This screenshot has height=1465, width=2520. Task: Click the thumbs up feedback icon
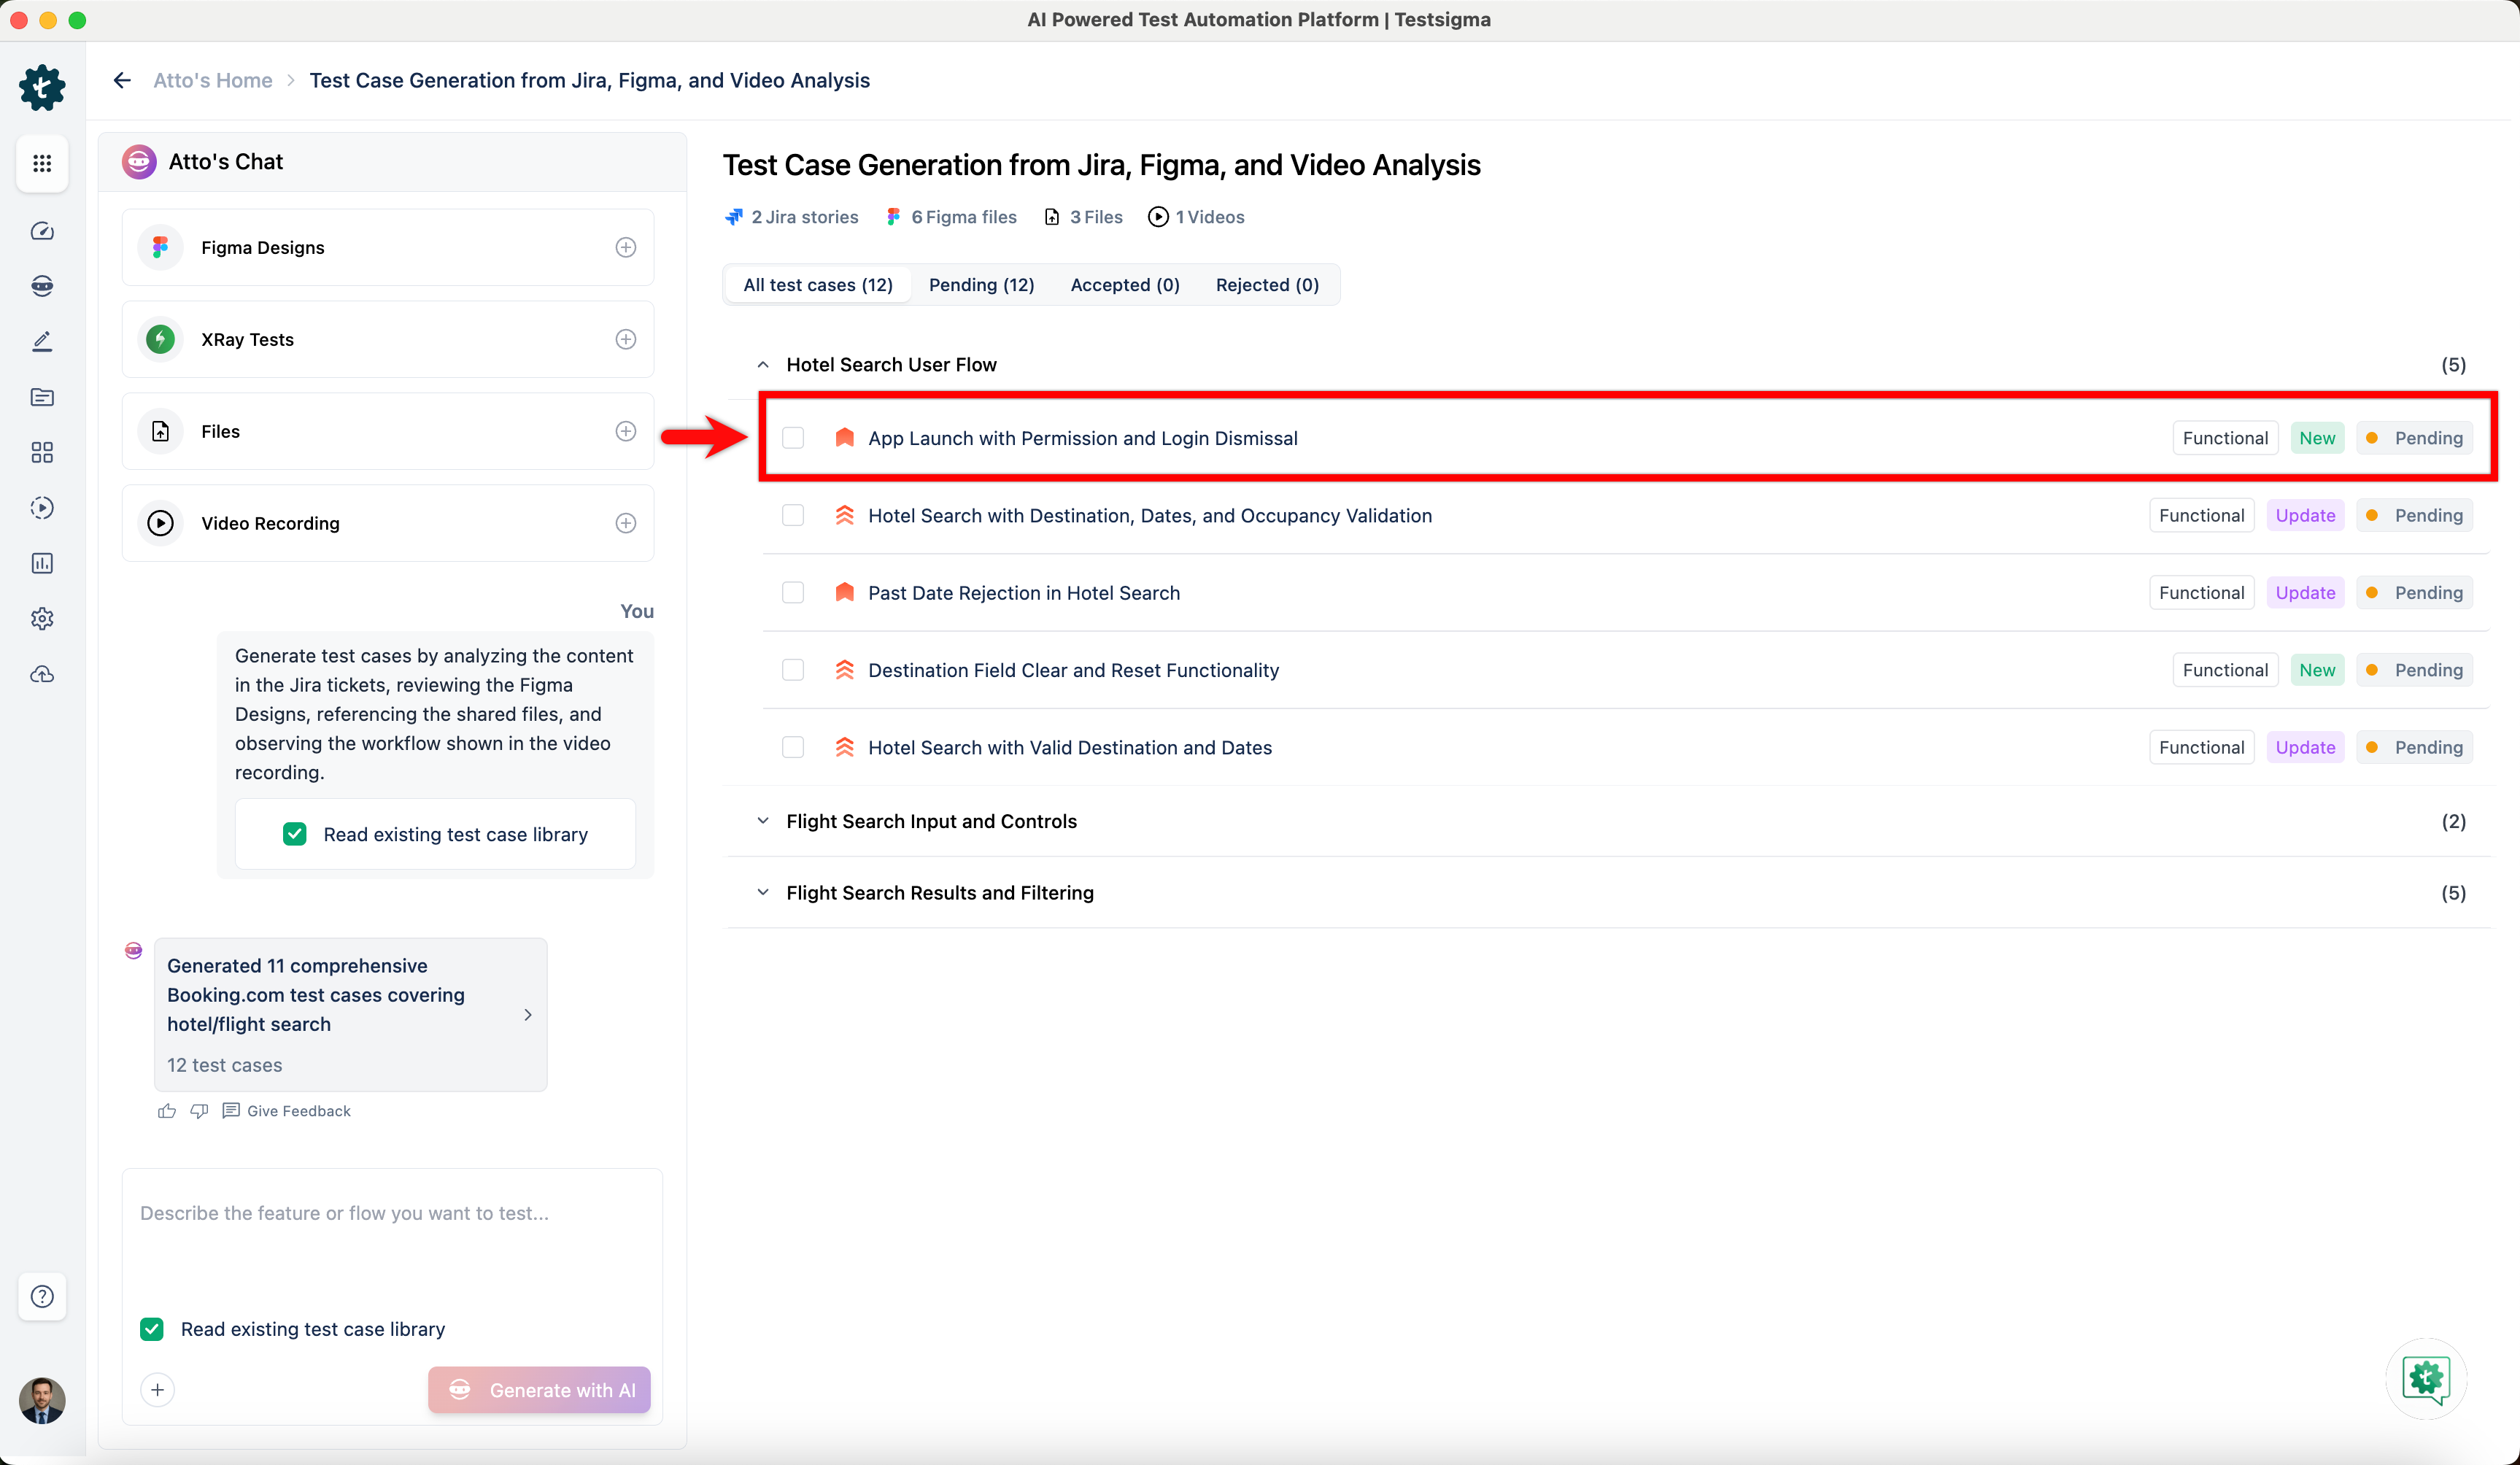pyautogui.click(x=167, y=1111)
